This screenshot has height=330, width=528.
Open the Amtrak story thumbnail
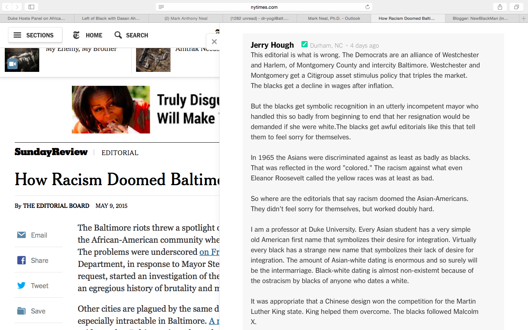click(x=153, y=60)
